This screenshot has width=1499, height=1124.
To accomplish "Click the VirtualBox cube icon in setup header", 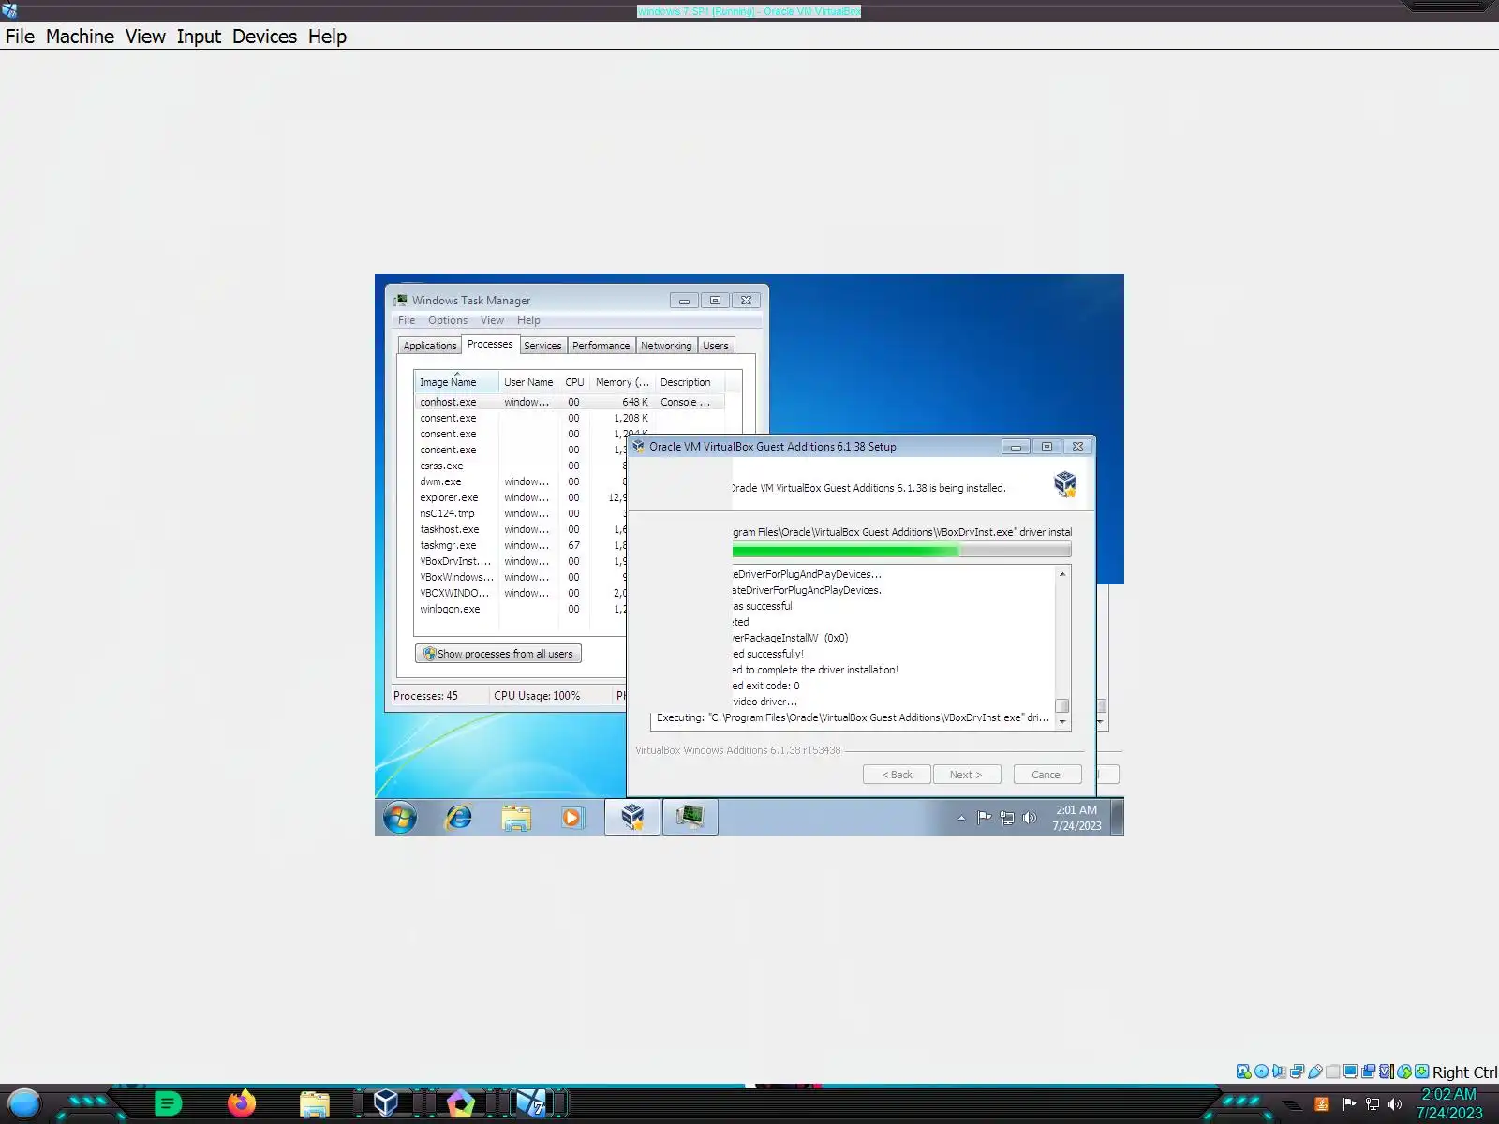I will tap(1065, 483).
